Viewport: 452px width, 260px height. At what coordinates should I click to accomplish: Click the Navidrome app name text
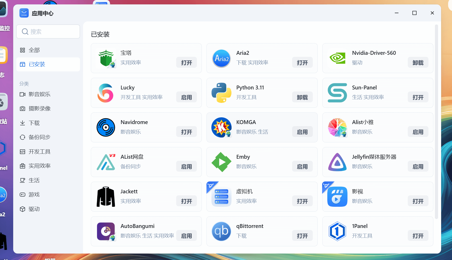tap(134, 122)
